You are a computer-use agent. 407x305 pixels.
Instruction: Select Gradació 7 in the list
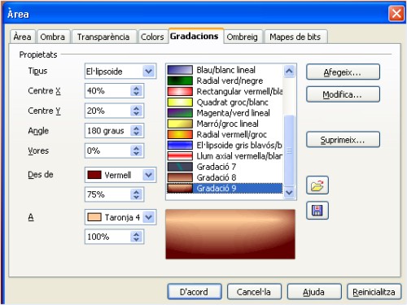(x=225, y=167)
